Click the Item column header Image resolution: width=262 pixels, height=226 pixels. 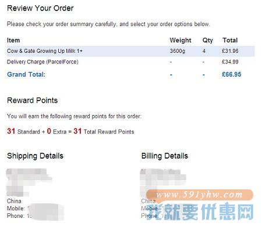(x=13, y=40)
